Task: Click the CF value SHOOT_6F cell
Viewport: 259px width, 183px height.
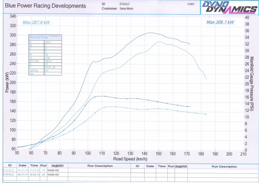Action: [52, 67]
